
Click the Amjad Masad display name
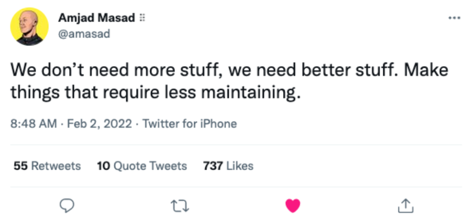(x=96, y=18)
